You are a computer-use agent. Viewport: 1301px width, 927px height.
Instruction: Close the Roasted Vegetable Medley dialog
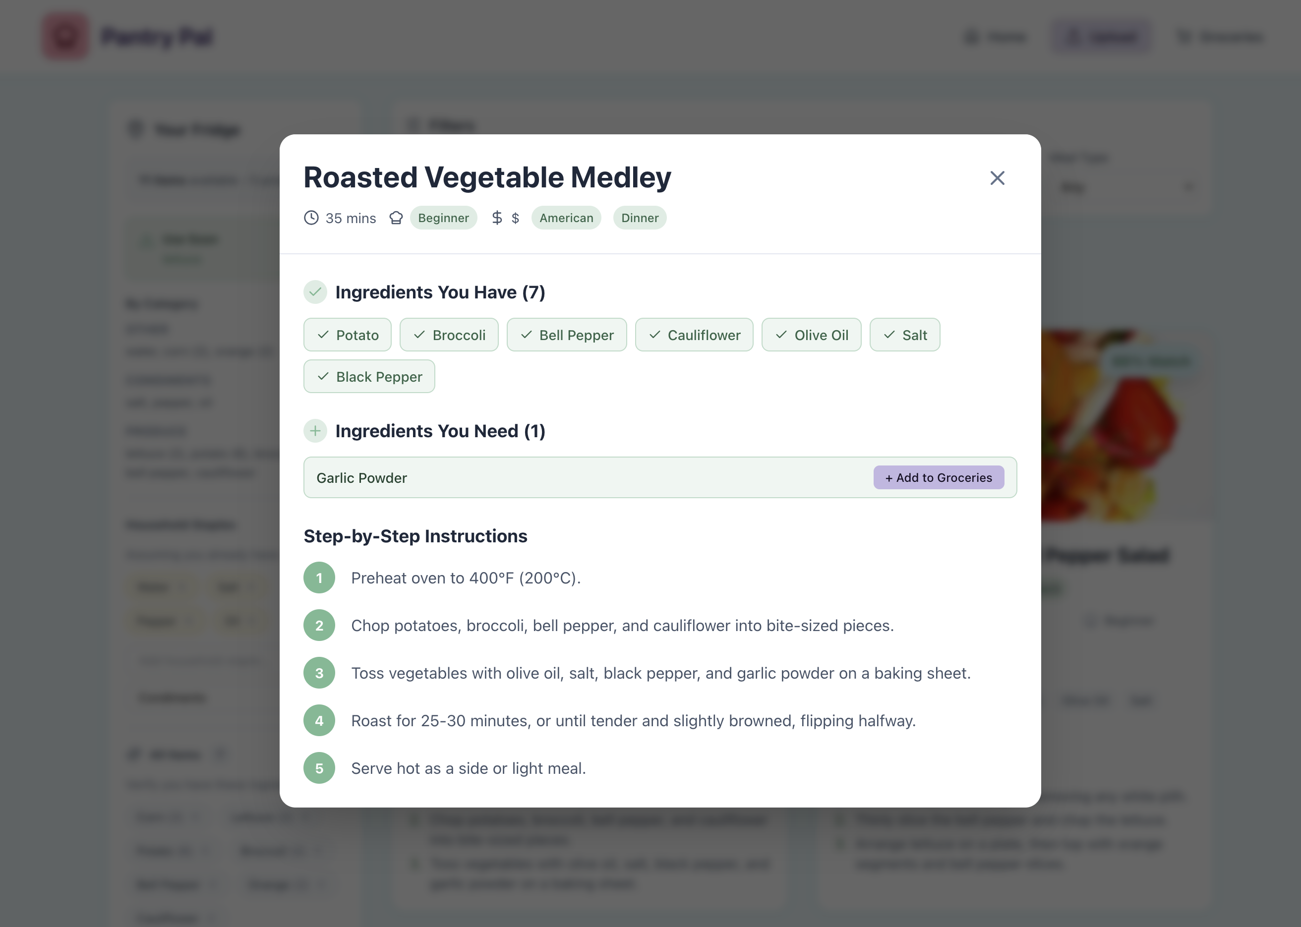[x=997, y=178]
